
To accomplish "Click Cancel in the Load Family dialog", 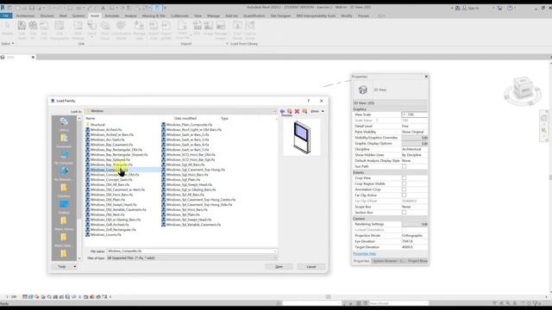I will [311, 267].
